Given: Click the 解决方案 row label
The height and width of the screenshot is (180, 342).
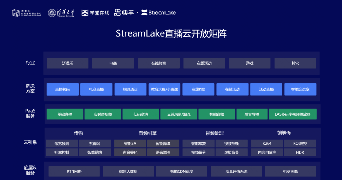Looking at the screenshot, I should tap(30, 89).
